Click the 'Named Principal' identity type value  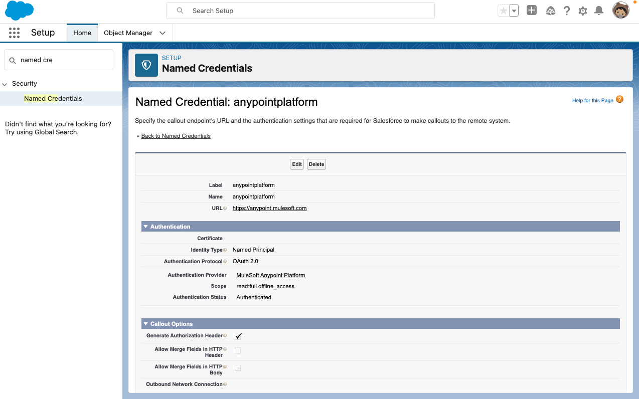point(253,250)
